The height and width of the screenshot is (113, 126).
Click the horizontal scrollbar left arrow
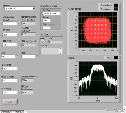pos(25,112)
